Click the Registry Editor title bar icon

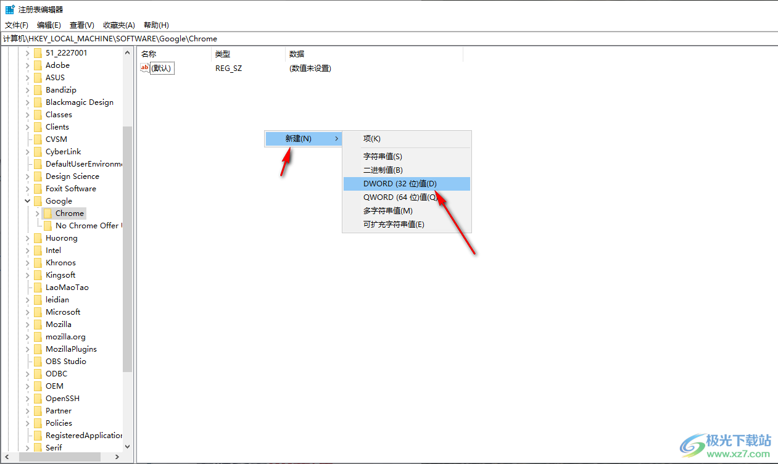click(10, 9)
